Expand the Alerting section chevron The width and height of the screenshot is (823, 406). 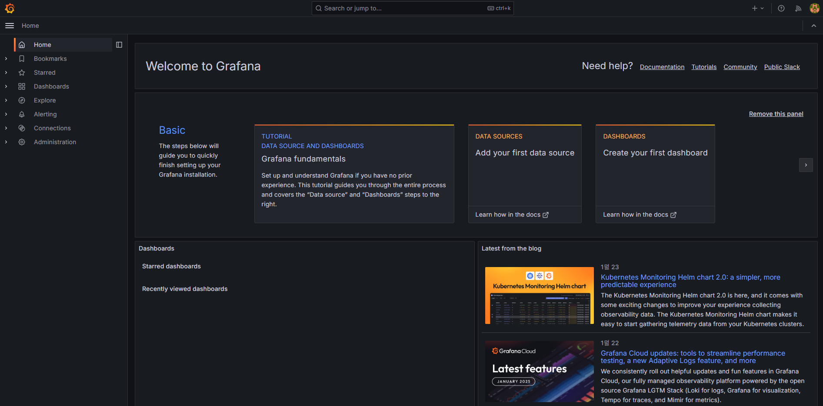click(x=6, y=114)
